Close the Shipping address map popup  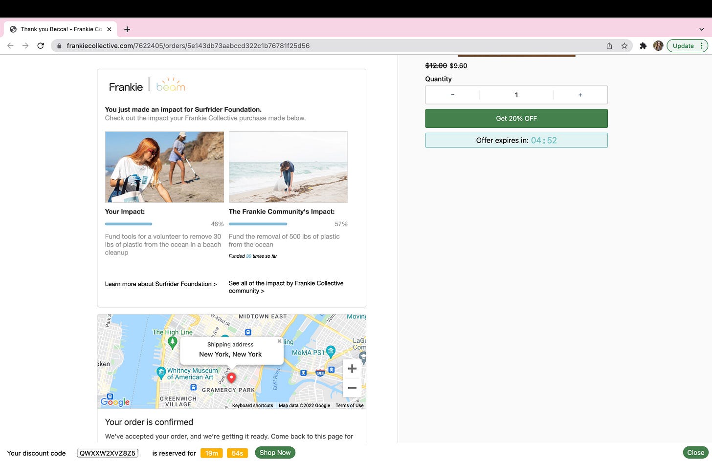pos(279,341)
